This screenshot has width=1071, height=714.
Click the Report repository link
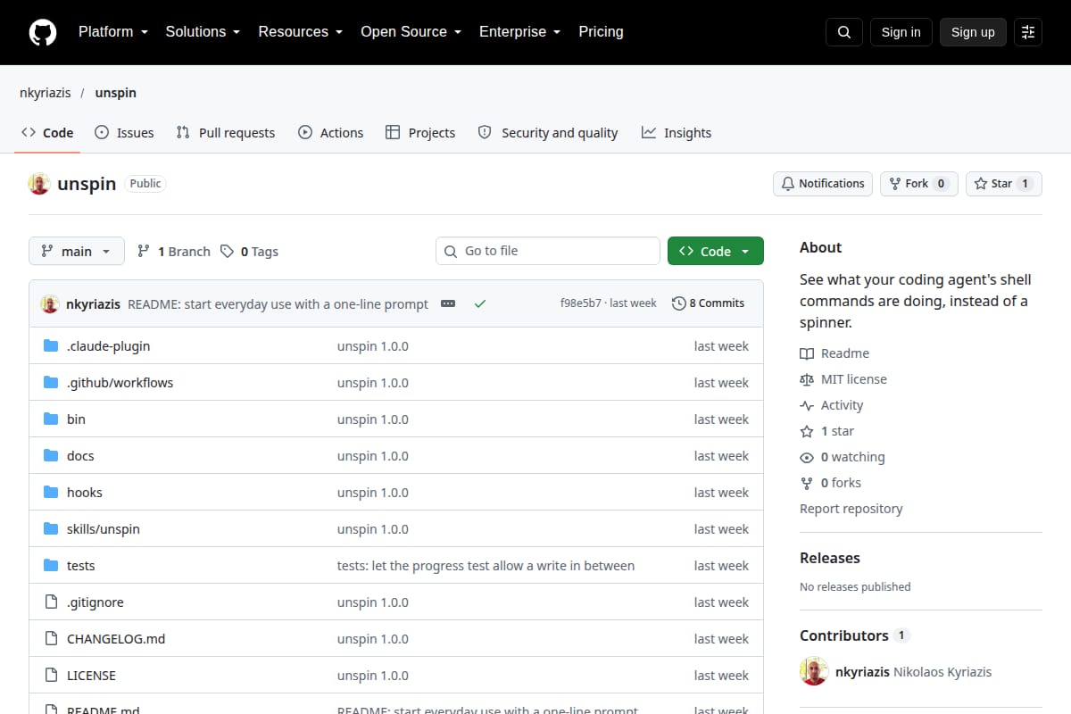(851, 509)
